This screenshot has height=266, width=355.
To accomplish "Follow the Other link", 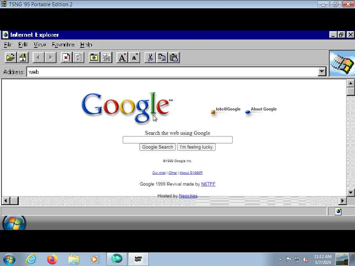I will pos(173,172).
